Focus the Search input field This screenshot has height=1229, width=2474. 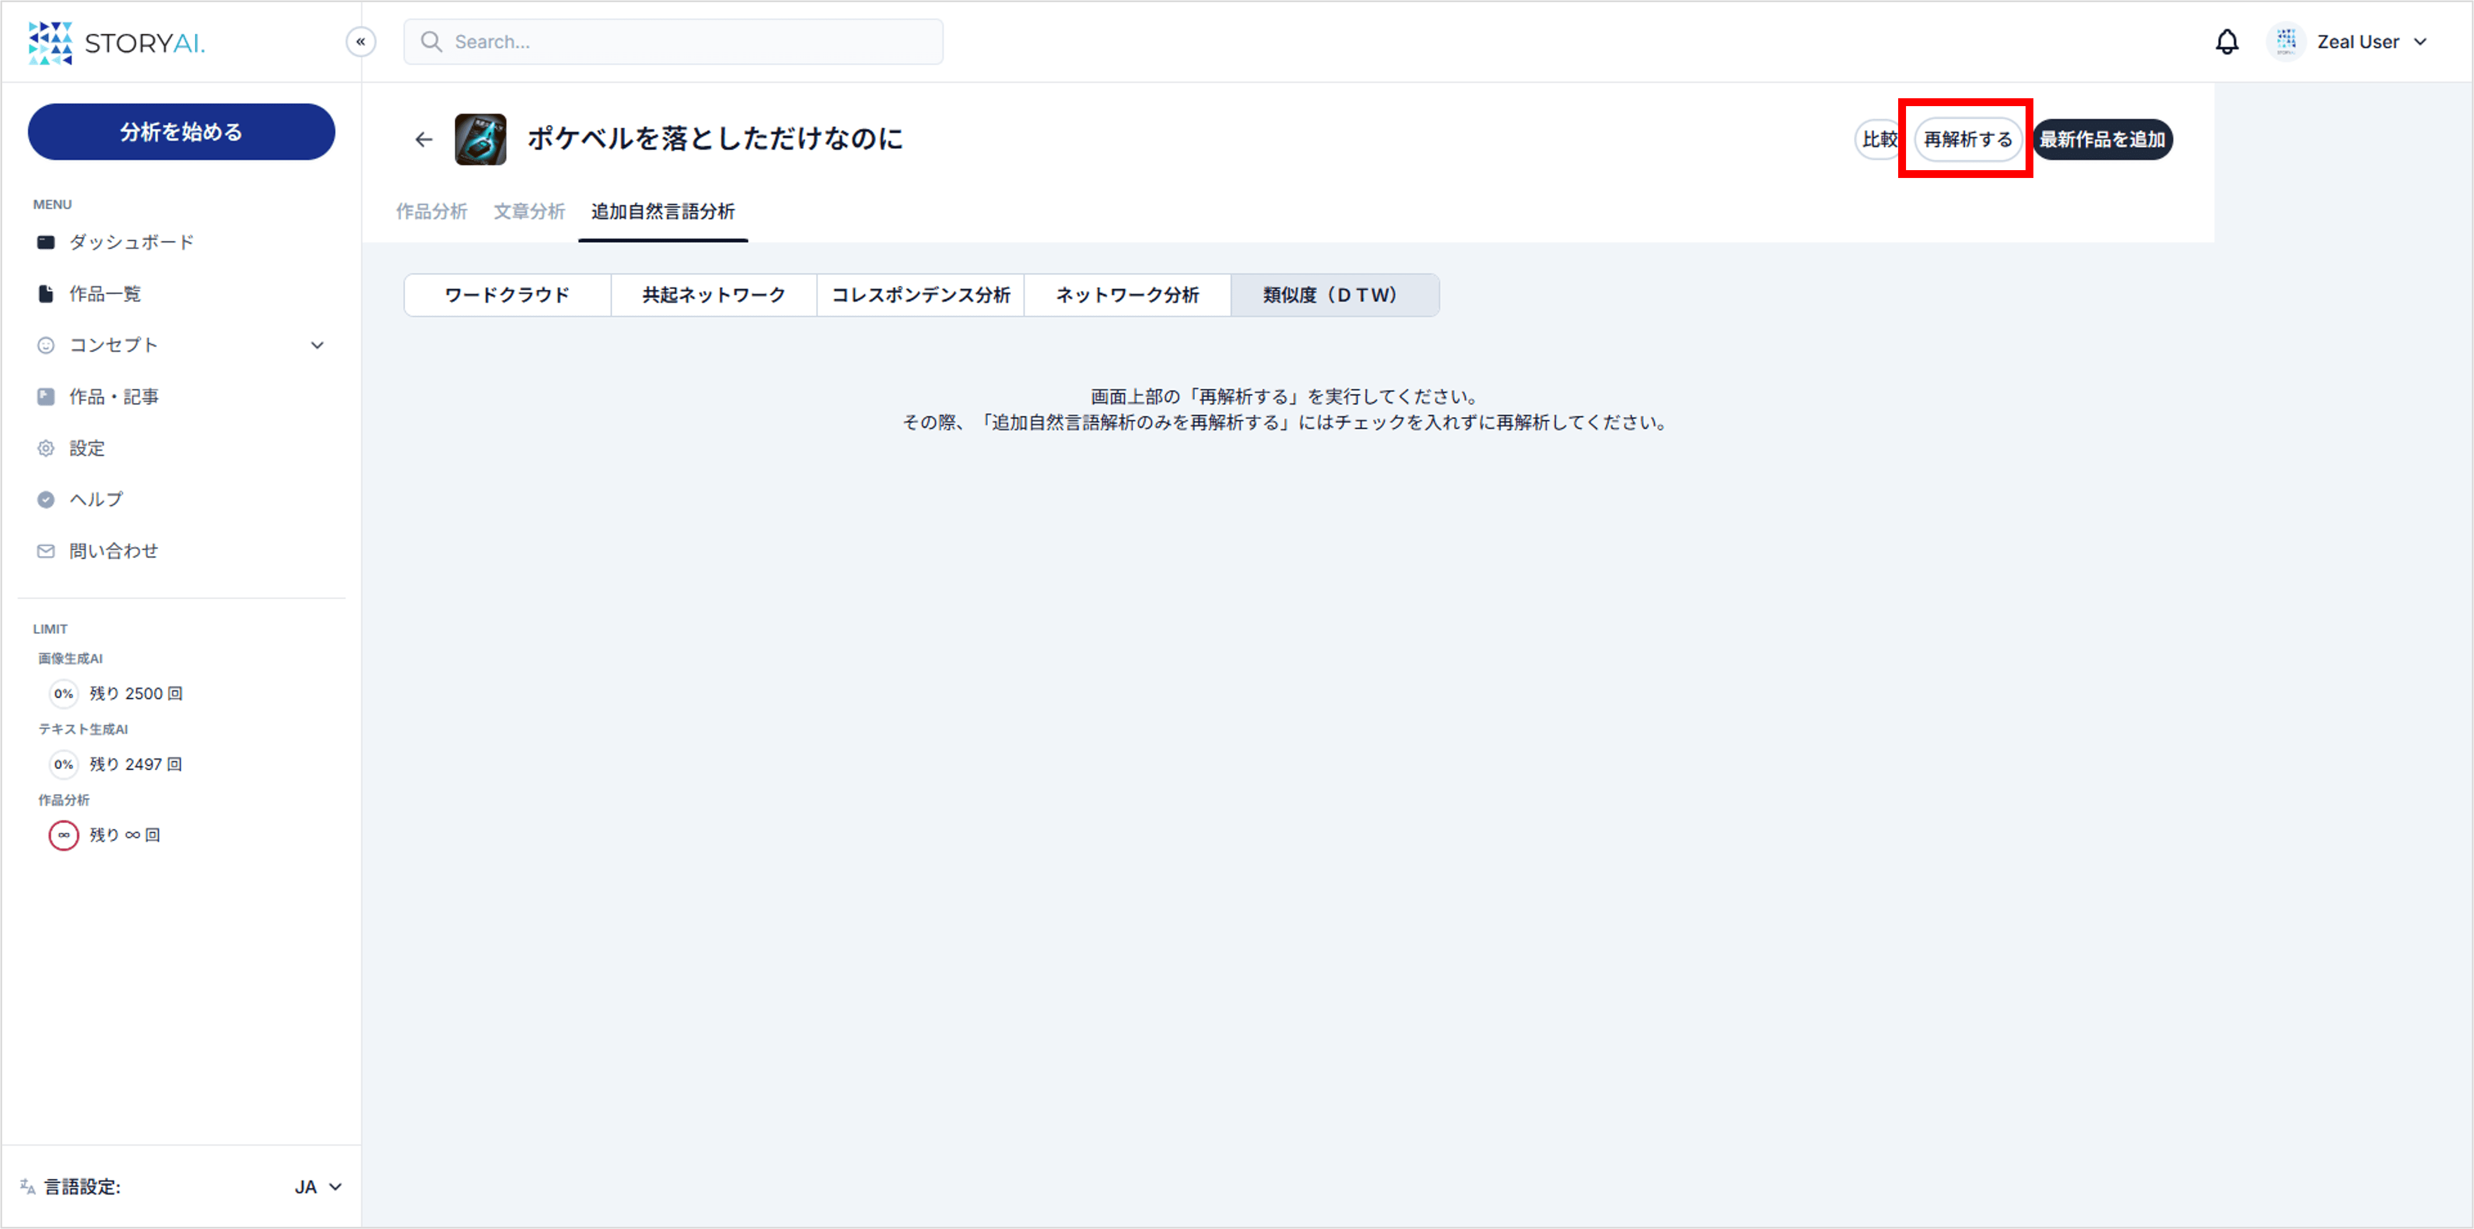point(674,42)
